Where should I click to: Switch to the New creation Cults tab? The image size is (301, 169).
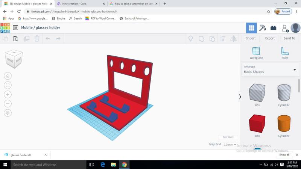pos(81,4)
